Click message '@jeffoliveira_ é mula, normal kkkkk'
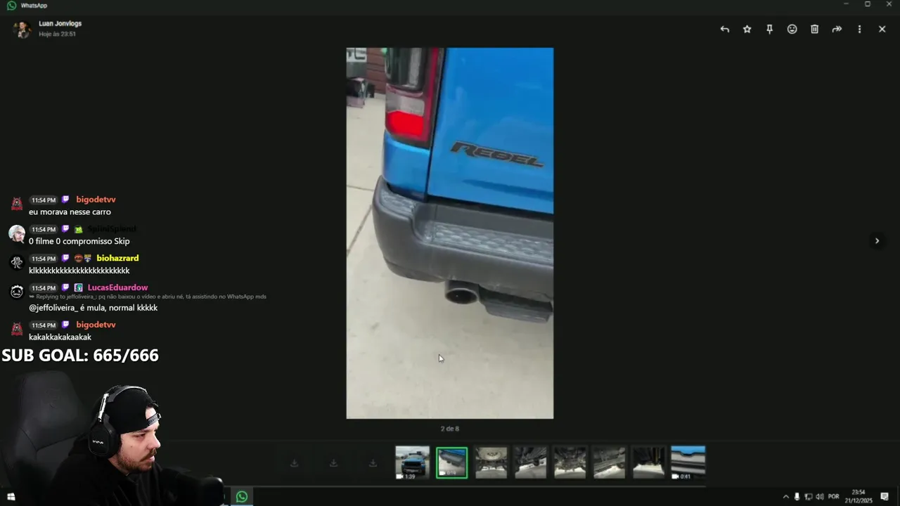 click(x=93, y=308)
